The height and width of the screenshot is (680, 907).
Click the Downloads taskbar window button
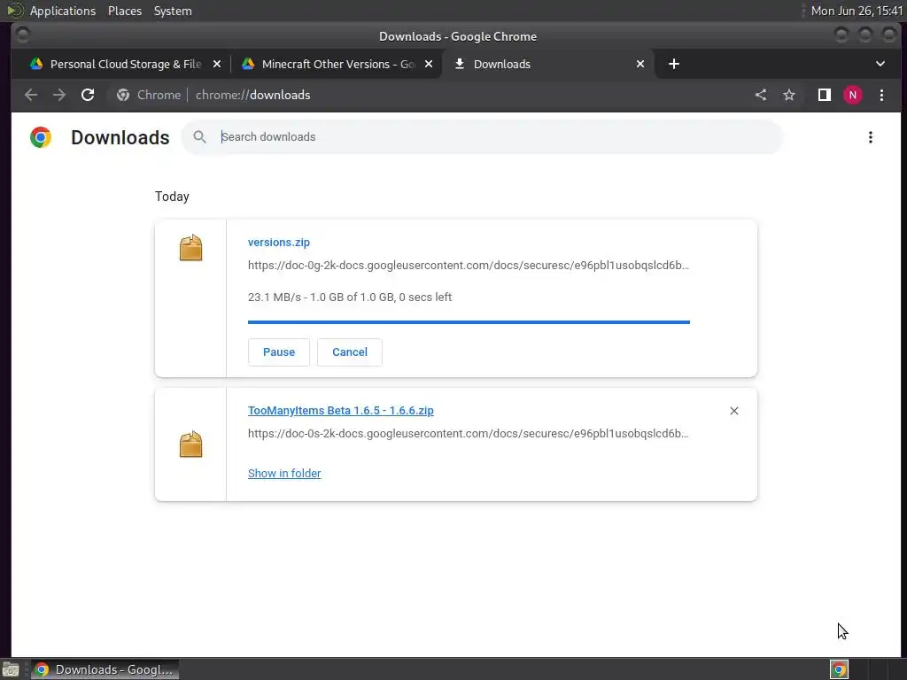point(105,669)
